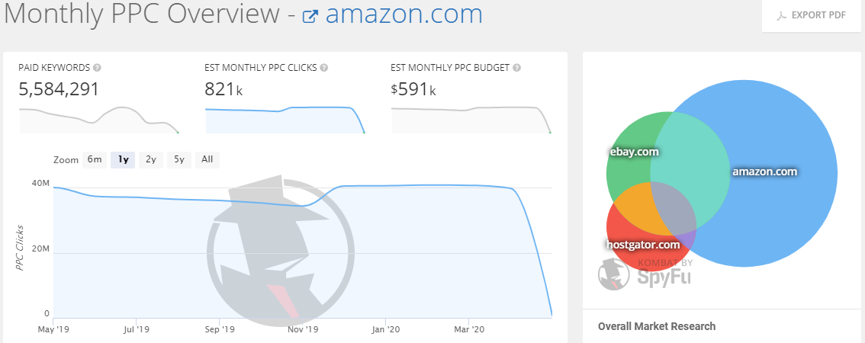Click the external link icon beside amazon.com
This screenshot has height=343, width=865.
click(x=310, y=16)
